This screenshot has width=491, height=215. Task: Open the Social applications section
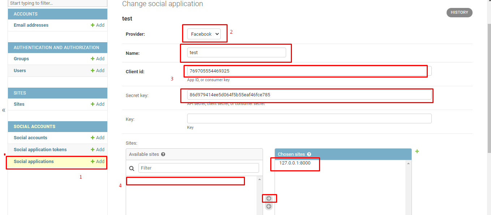[34, 162]
